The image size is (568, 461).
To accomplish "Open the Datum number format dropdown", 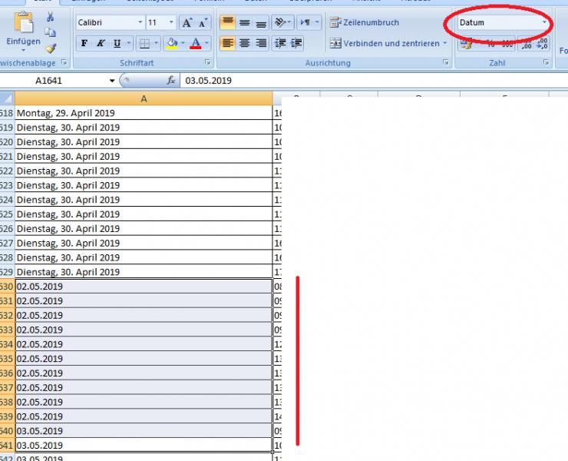I will (x=544, y=23).
